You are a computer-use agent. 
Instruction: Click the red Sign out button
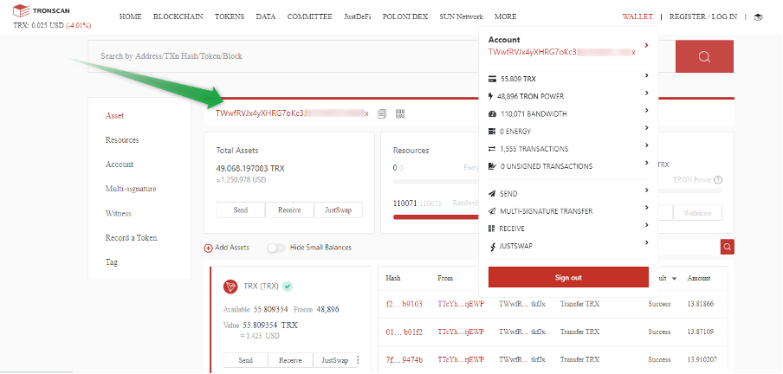tap(568, 277)
